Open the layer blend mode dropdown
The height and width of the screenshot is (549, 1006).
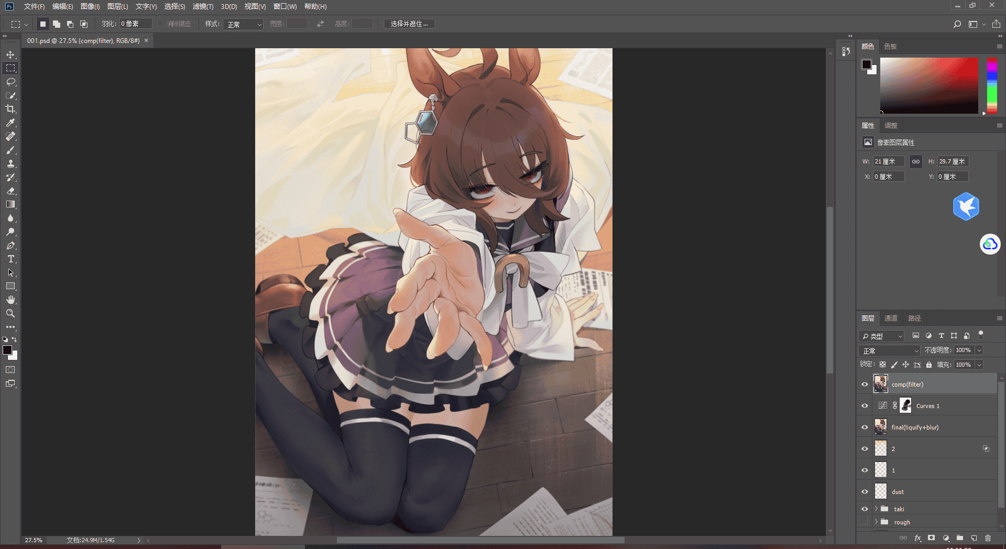click(x=889, y=350)
